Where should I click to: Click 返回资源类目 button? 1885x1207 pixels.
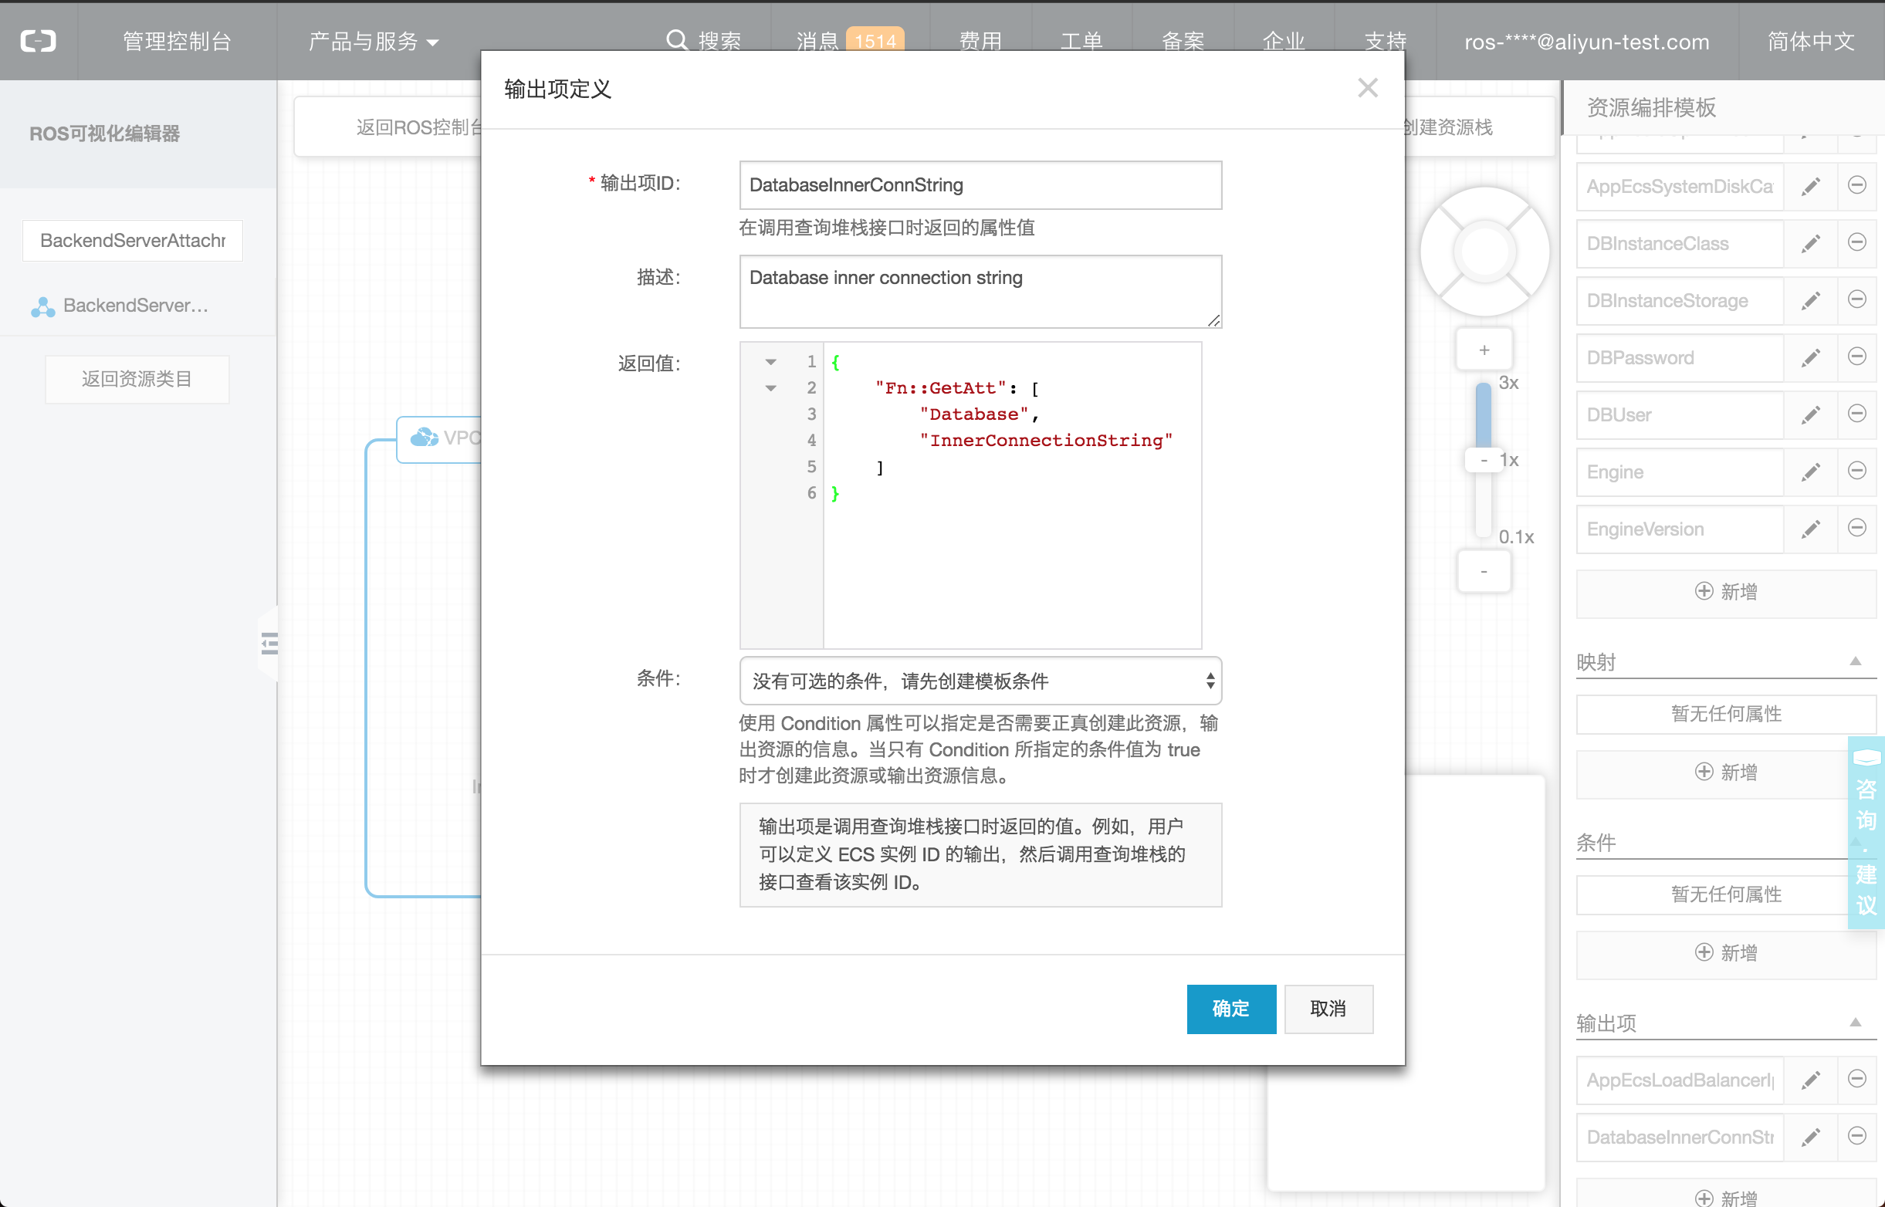(x=137, y=380)
